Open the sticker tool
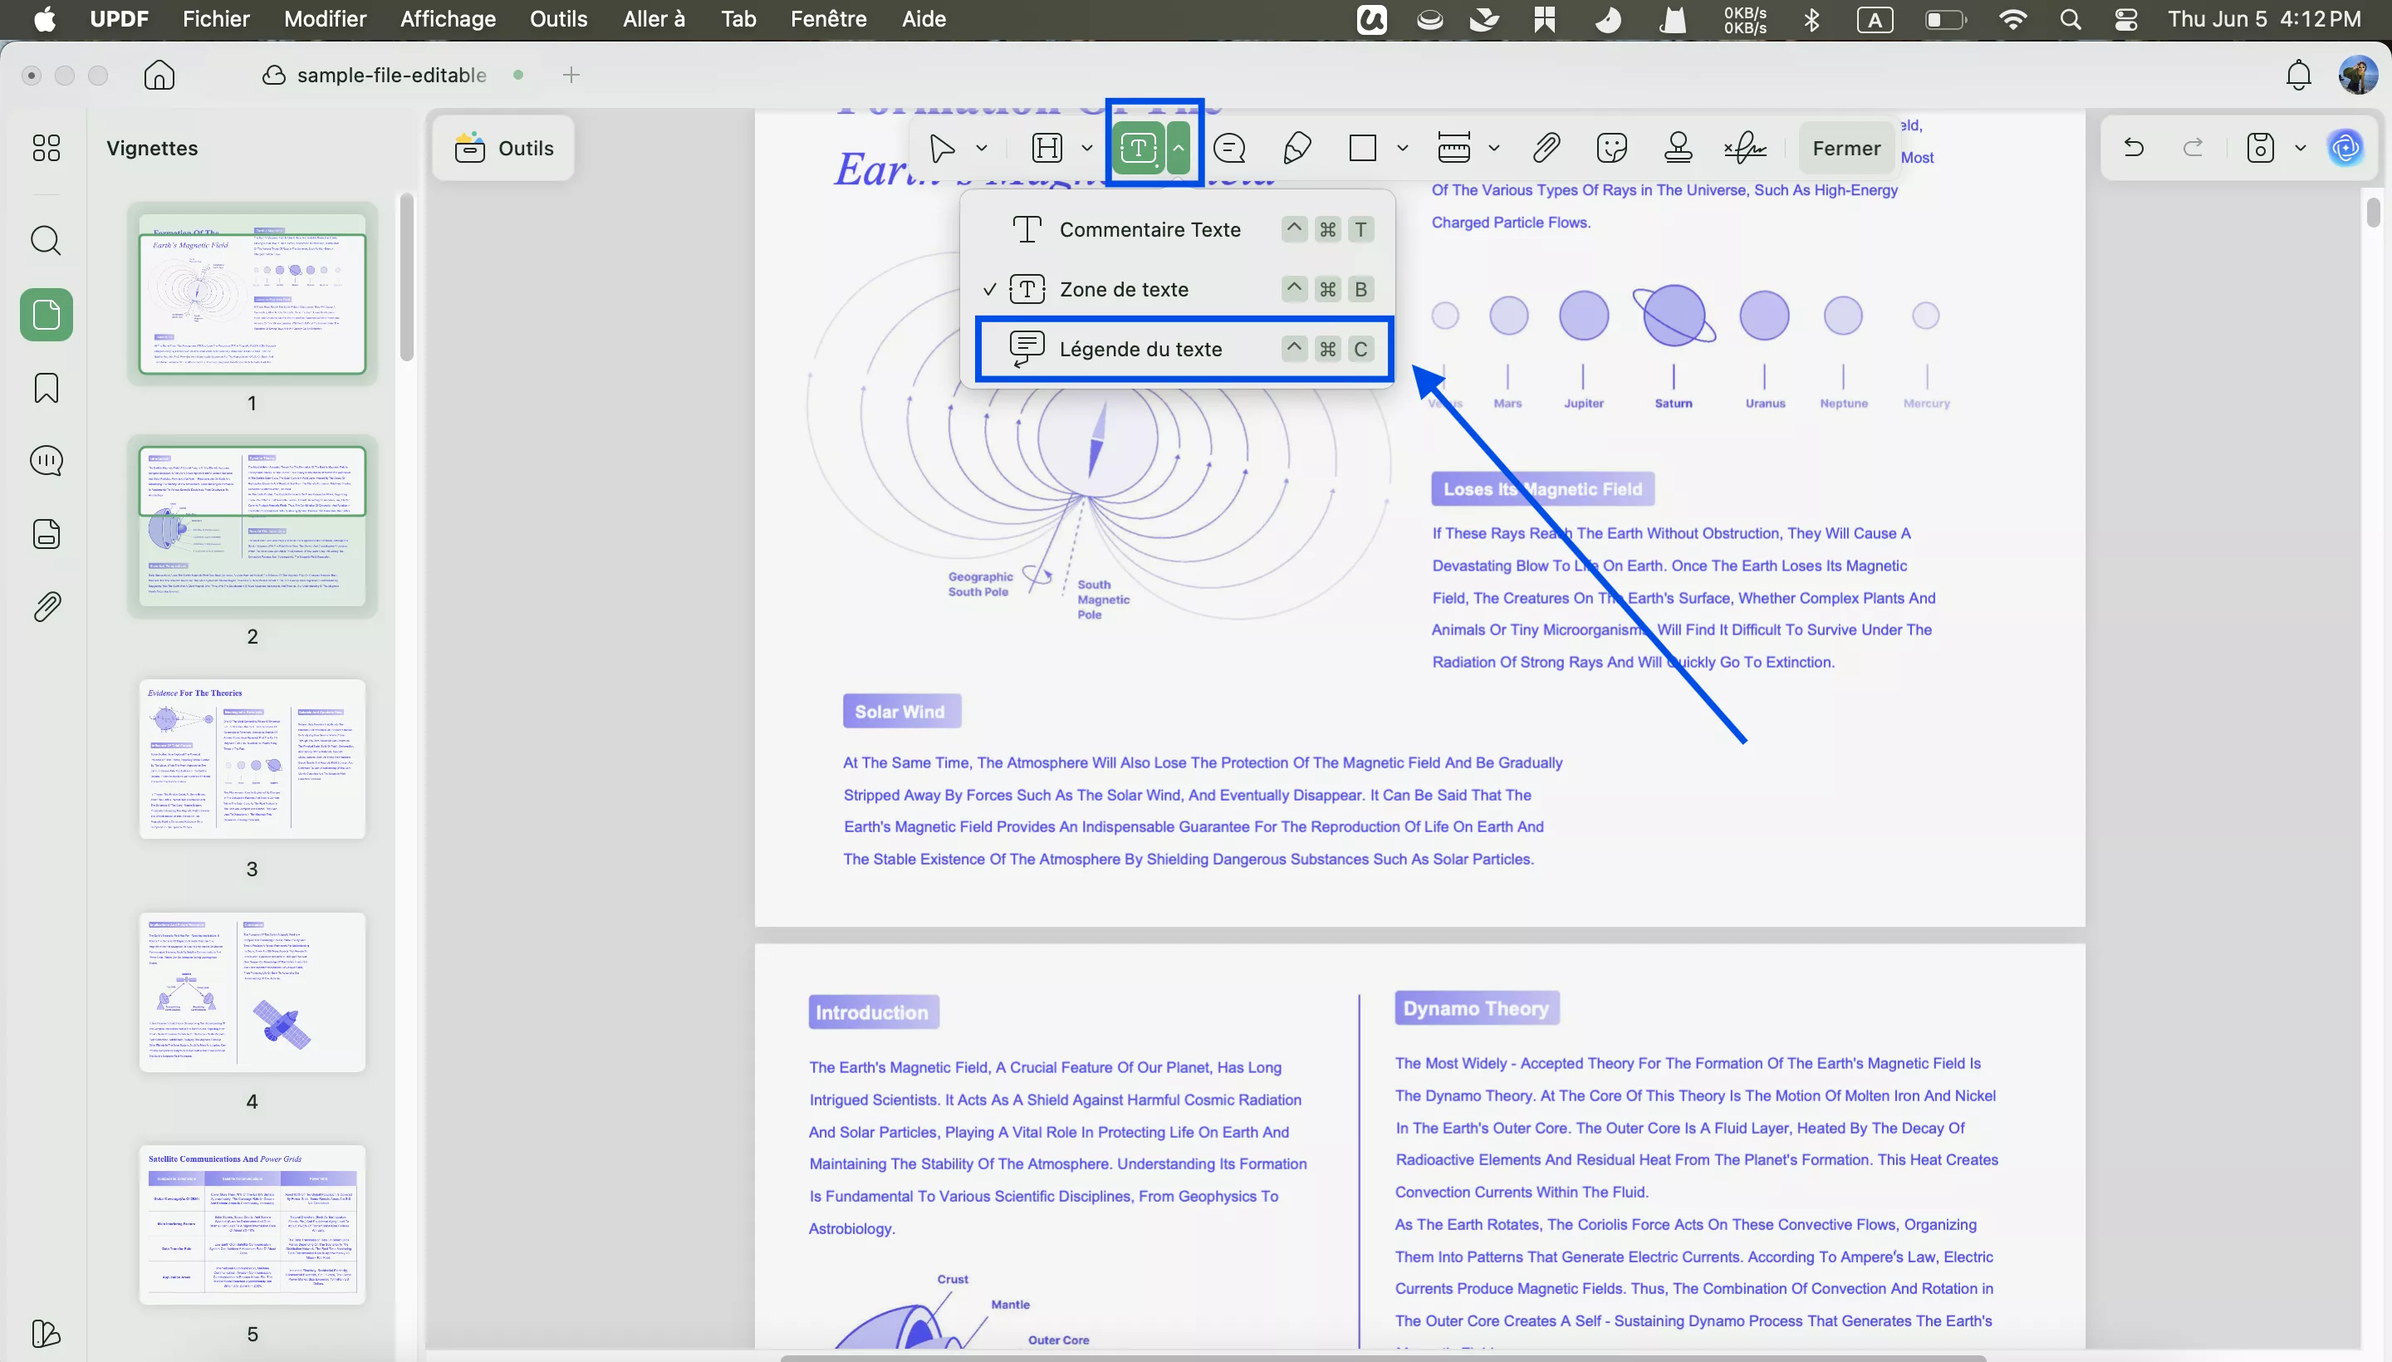Image resolution: width=2392 pixels, height=1362 pixels. pos(1612,148)
